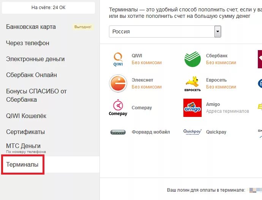Click the Россия country select field
Viewport: 262px width, 200px height.
(x=165, y=31)
